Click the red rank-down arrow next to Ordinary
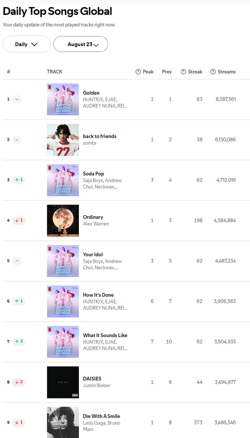 (18, 220)
